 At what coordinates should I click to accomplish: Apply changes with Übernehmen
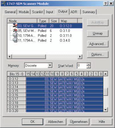(79, 122)
